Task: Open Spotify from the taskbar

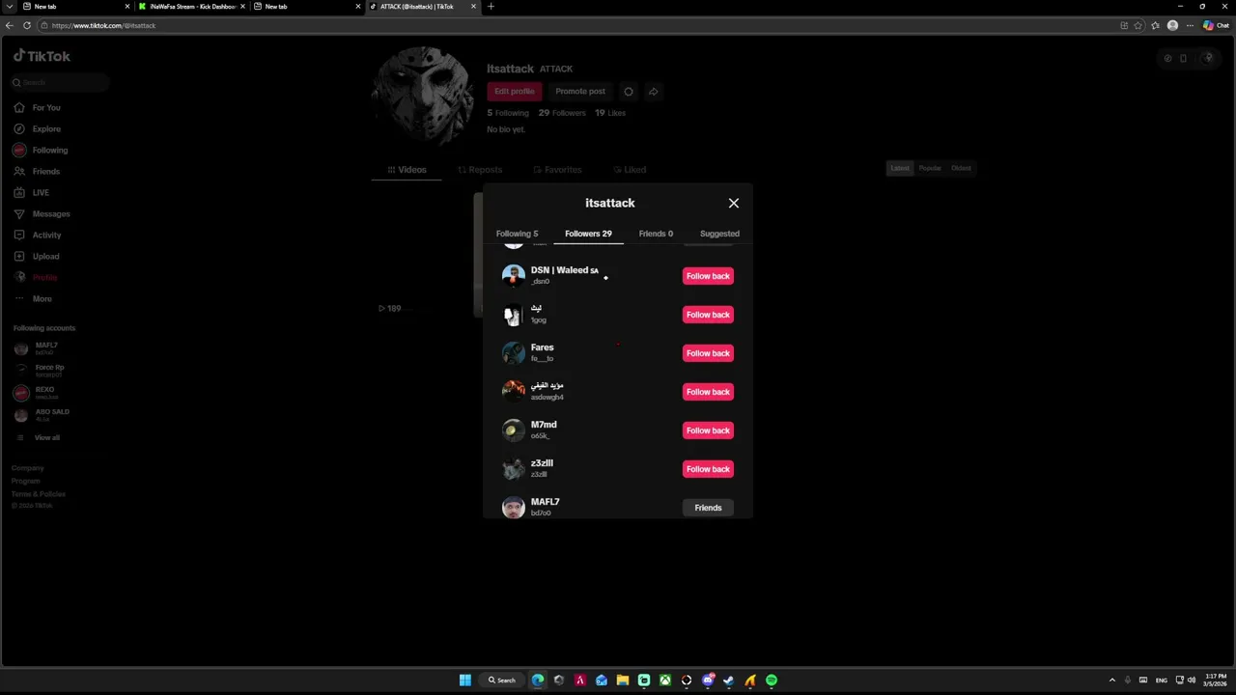Action: pyautogui.click(x=772, y=681)
